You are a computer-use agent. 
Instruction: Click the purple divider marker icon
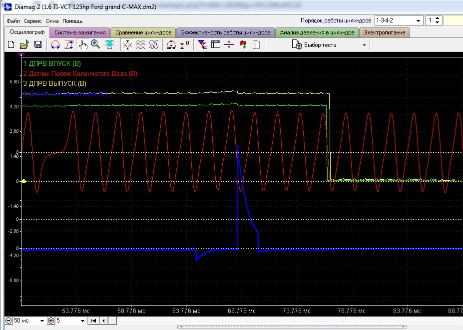pyautogui.click(x=229, y=45)
